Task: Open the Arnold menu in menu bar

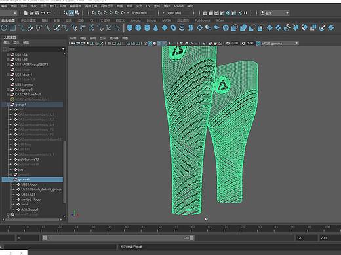Action: [178, 6]
